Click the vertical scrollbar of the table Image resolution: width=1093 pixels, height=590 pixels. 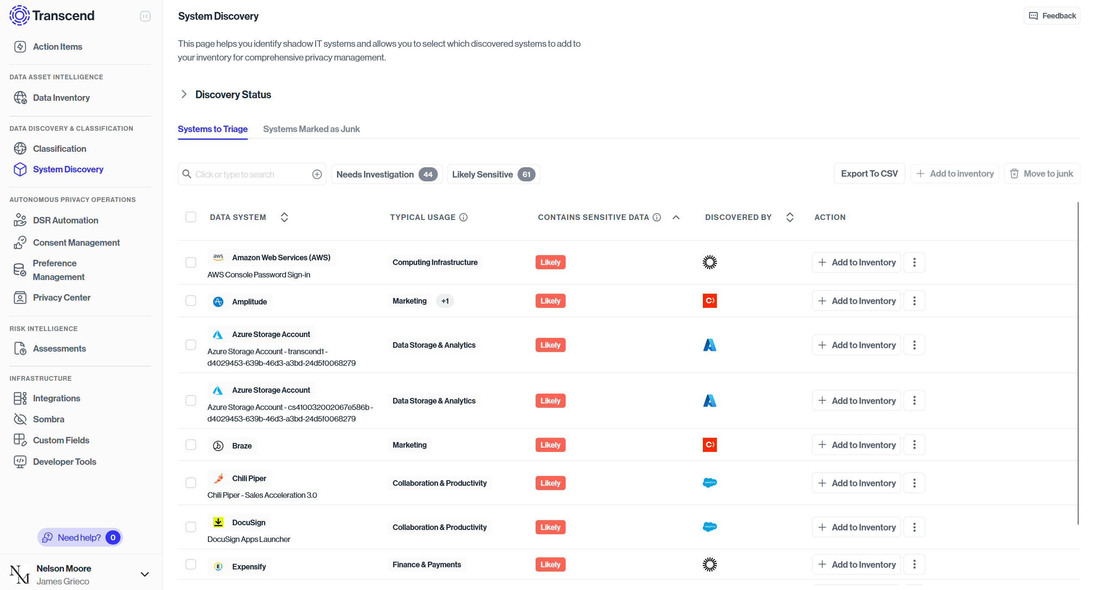click(1078, 363)
